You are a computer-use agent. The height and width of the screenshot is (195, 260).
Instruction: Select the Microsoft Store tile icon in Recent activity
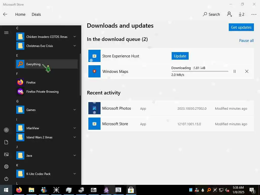[94, 124]
